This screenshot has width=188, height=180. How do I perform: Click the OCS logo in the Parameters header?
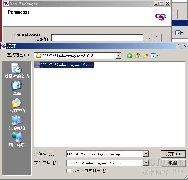[x=161, y=17]
